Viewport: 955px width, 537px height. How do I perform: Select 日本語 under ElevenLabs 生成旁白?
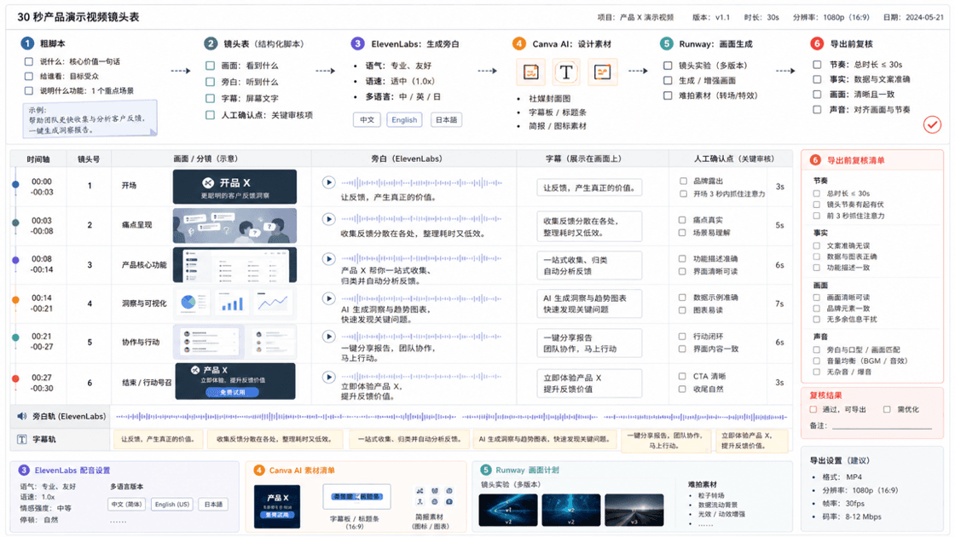(x=446, y=120)
